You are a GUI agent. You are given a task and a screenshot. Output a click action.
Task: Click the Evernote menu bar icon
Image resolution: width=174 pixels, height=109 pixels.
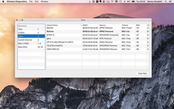coord(101,2)
